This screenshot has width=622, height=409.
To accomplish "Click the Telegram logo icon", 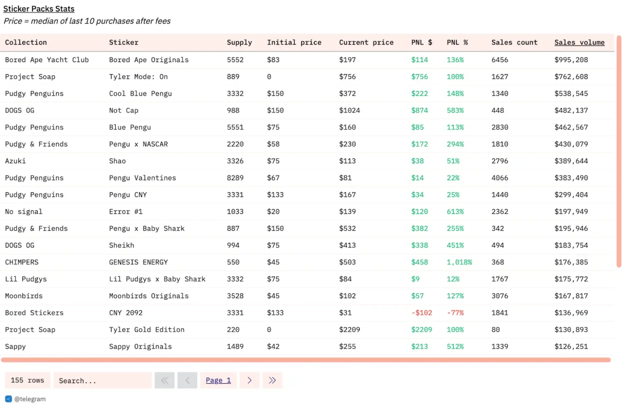I will click(x=8, y=399).
